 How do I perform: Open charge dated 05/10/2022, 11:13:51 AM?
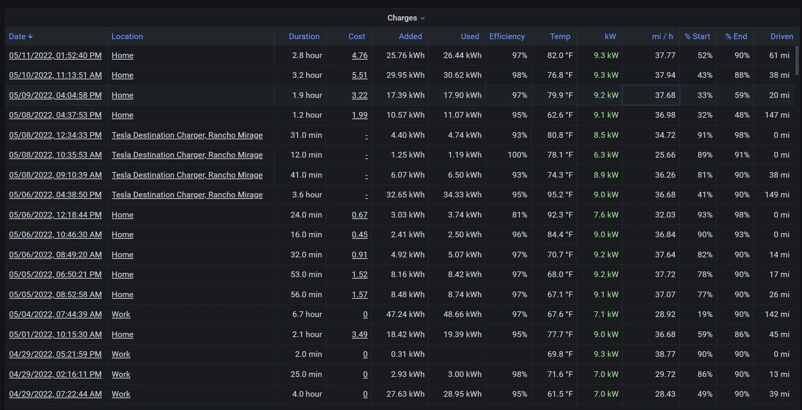click(55, 75)
